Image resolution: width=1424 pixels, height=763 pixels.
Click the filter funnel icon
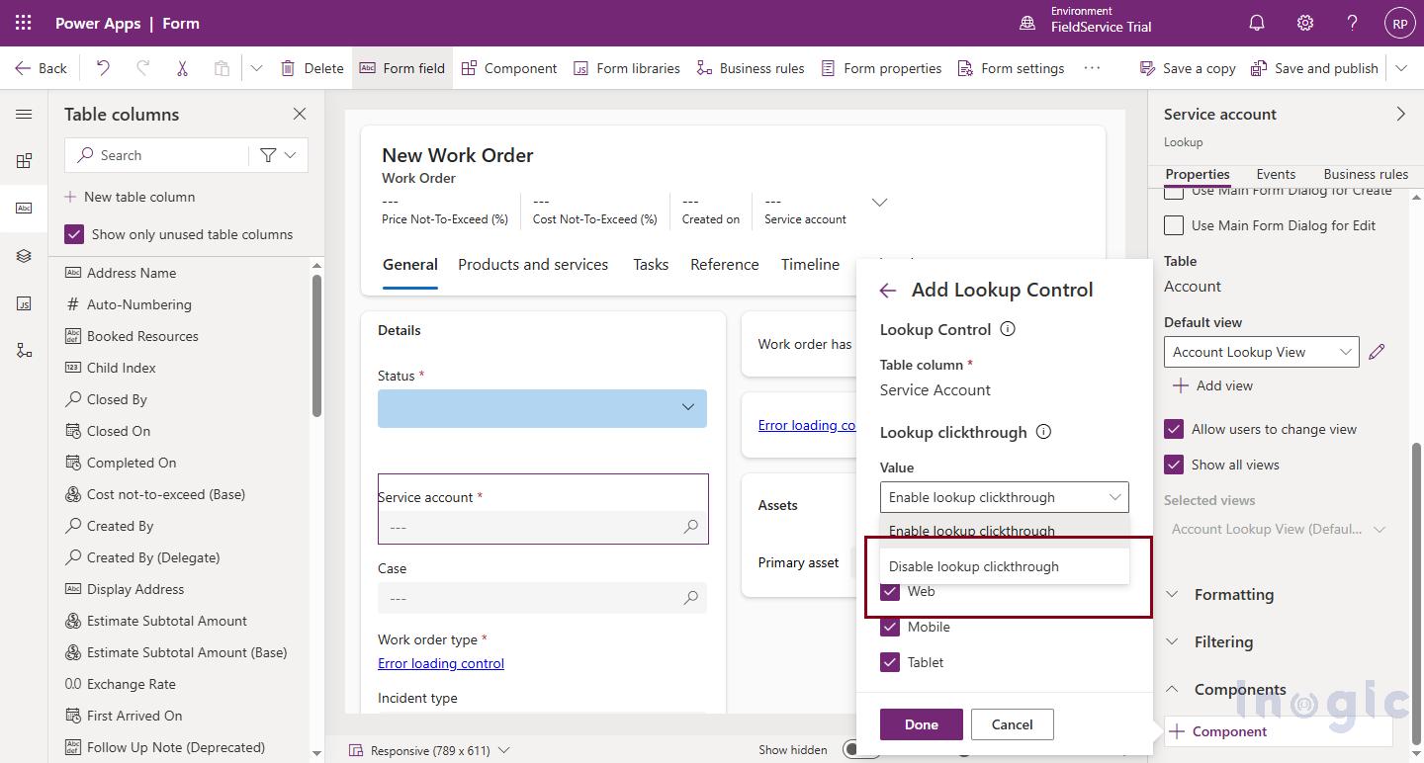[268, 155]
